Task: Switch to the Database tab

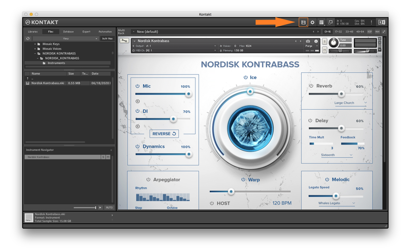Action: coord(68,31)
